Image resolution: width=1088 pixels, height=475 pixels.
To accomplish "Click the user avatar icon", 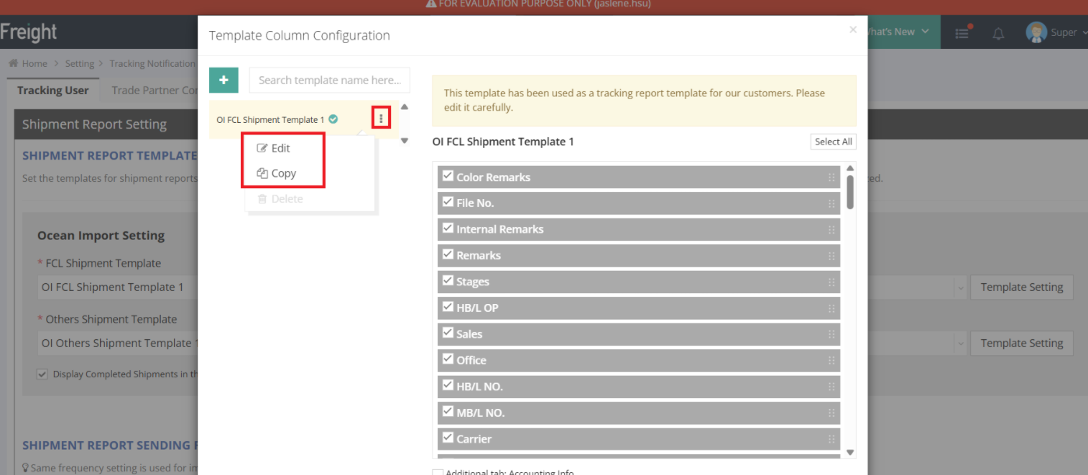I will [1036, 32].
